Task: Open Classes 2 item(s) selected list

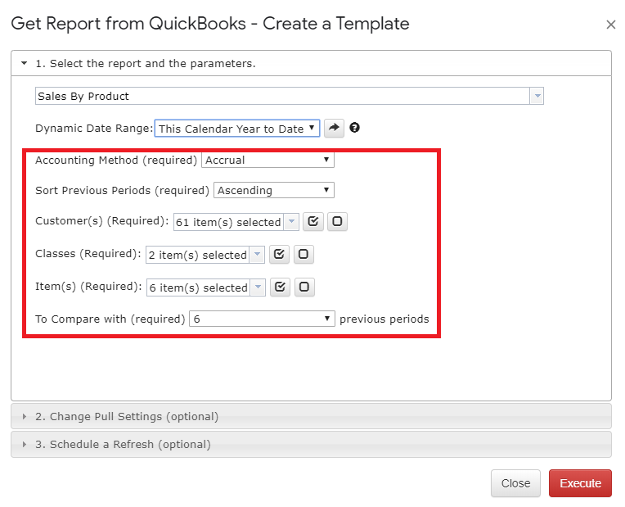Action: [x=205, y=255]
